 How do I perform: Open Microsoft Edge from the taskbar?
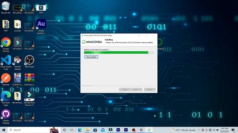80,130
